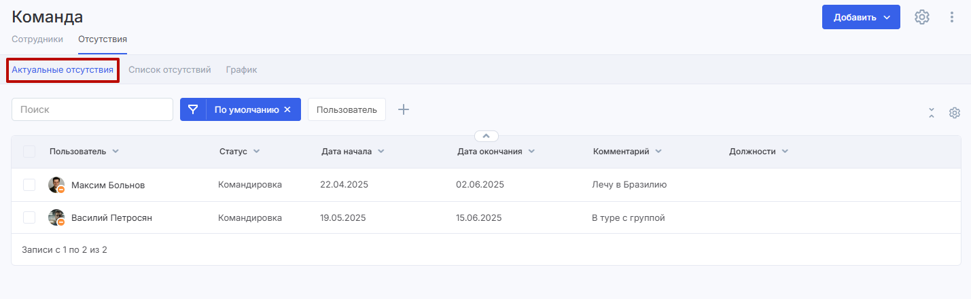Click the Поиск search field
Image resolution: width=971 pixels, height=299 pixels.
coord(92,109)
